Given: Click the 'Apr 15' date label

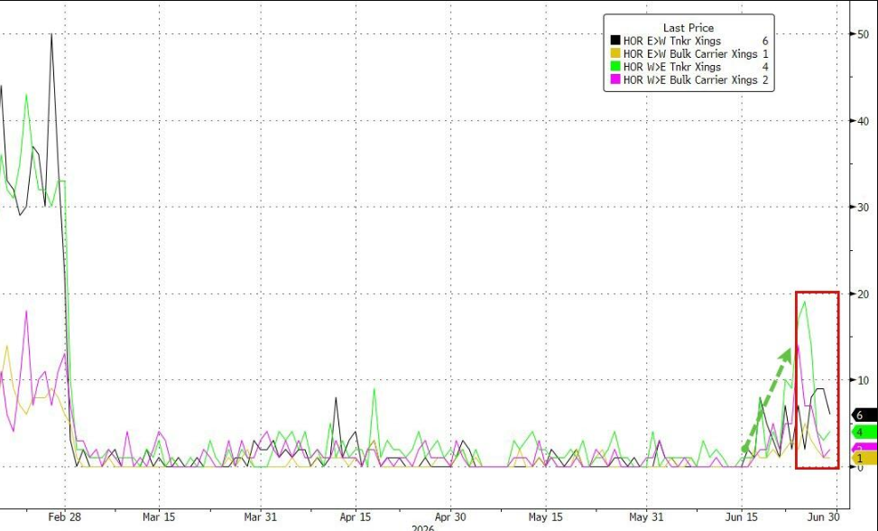Looking at the screenshot, I should click(355, 517).
